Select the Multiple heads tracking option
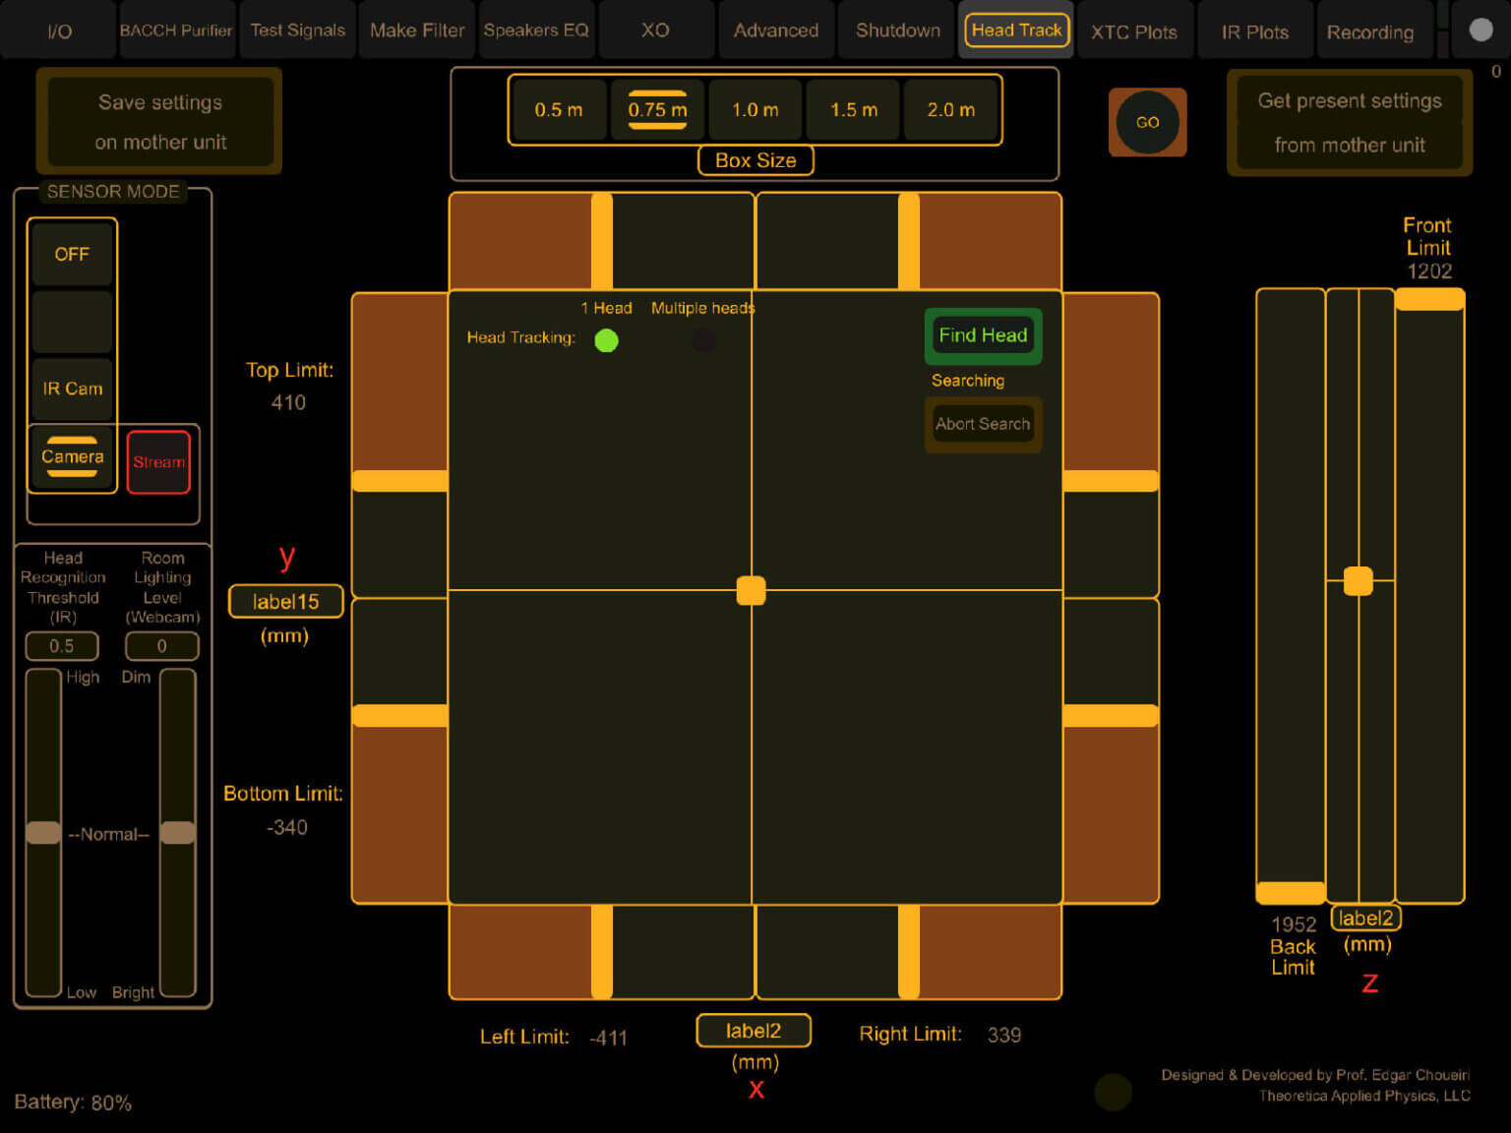 703,340
